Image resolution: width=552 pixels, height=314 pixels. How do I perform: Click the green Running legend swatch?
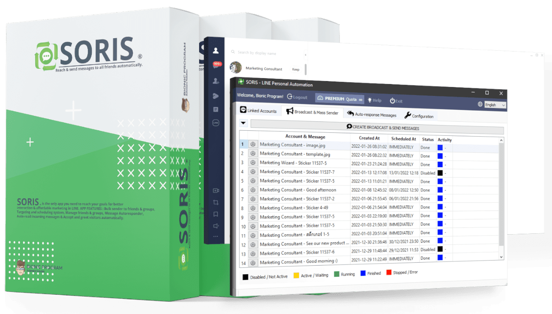pos(336,274)
